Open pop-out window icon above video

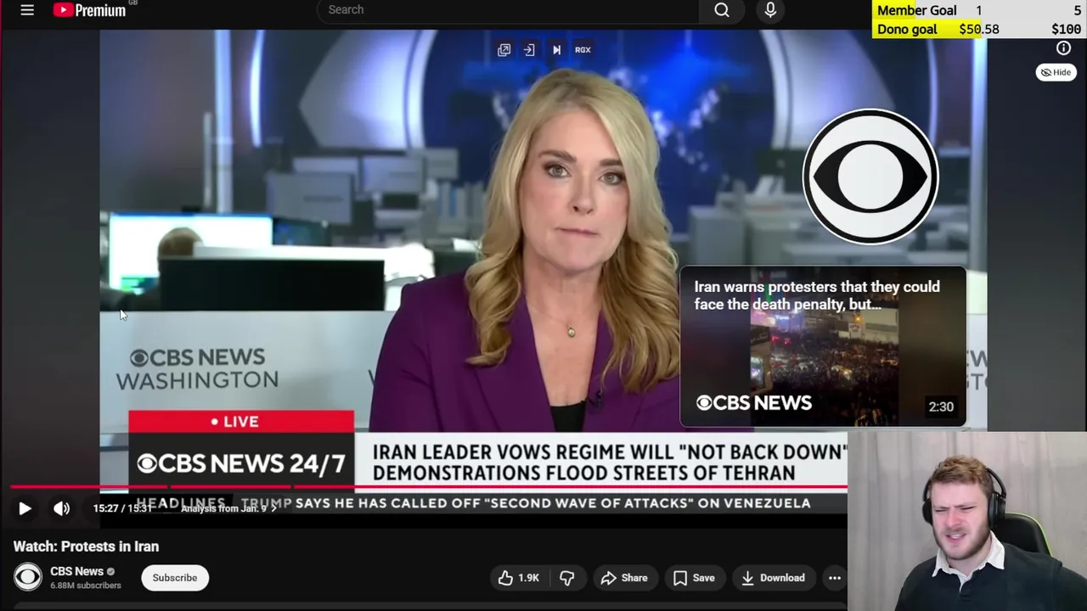(504, 50)
